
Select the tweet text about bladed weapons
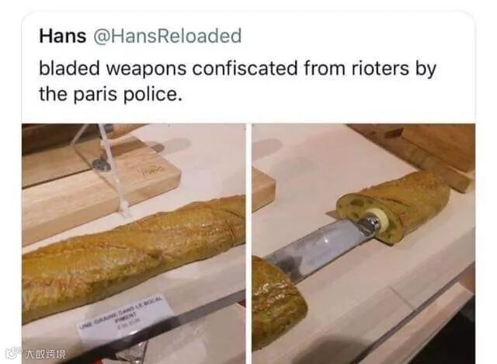238,81
